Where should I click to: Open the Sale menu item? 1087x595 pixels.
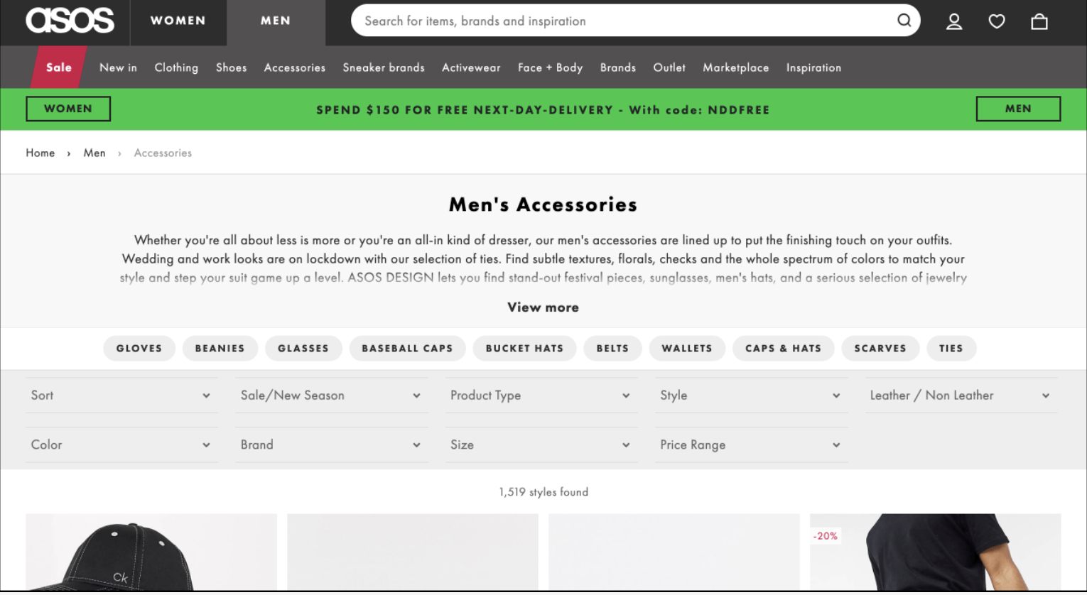58,67
